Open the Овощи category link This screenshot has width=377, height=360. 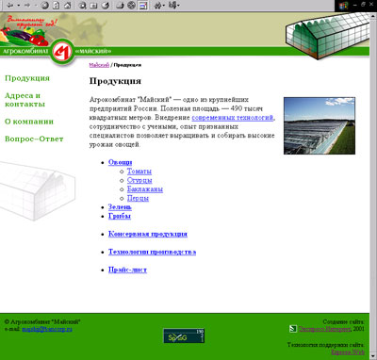[x=120, y=162]
